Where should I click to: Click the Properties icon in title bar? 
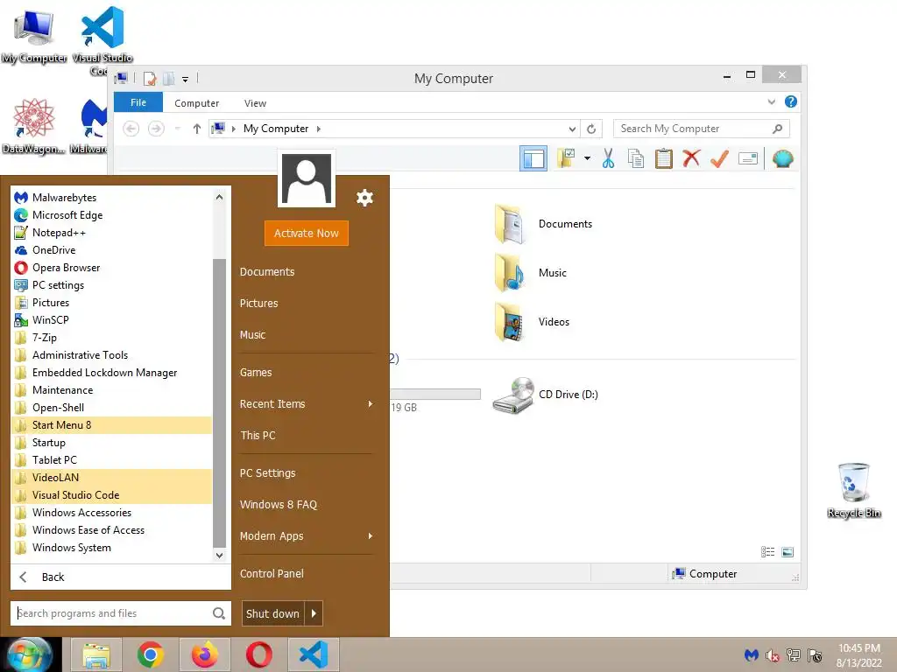click(x=150, y=79)
